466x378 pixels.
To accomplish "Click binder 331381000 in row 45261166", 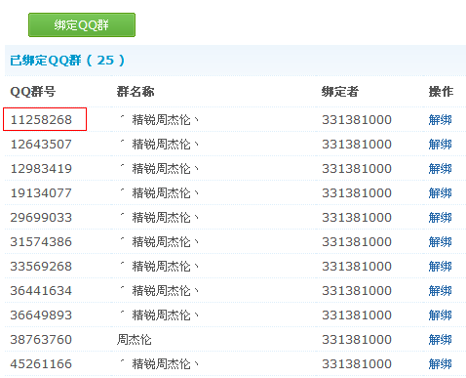I will tap(357, 364).
